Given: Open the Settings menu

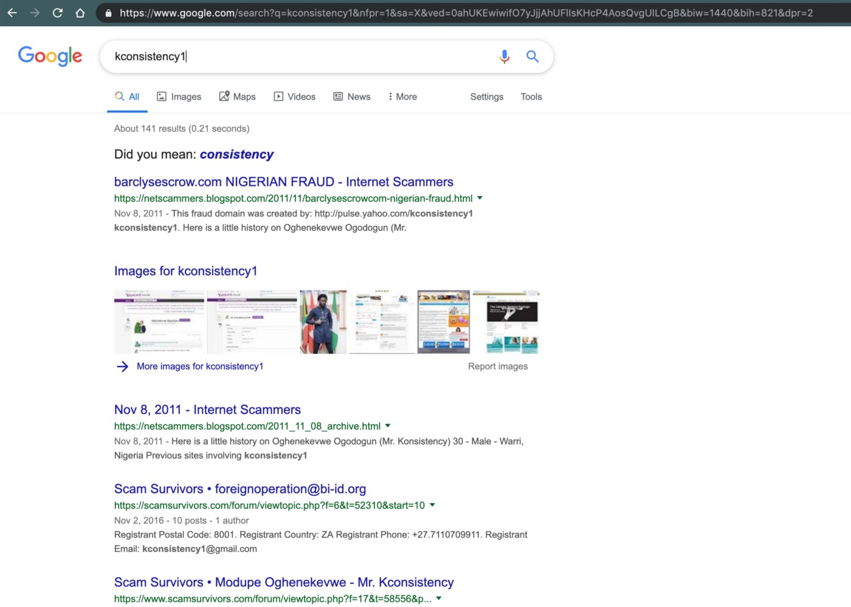Looking at the screenshot, I should (x=487, y=97).
